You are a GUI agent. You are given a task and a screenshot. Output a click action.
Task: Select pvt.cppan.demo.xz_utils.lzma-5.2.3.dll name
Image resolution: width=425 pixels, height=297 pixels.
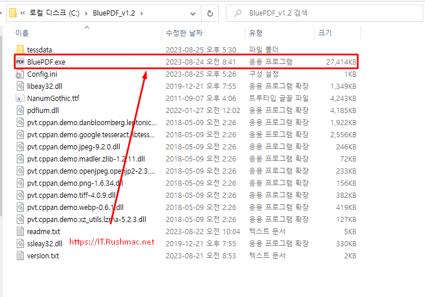click(x=87, y=219)
